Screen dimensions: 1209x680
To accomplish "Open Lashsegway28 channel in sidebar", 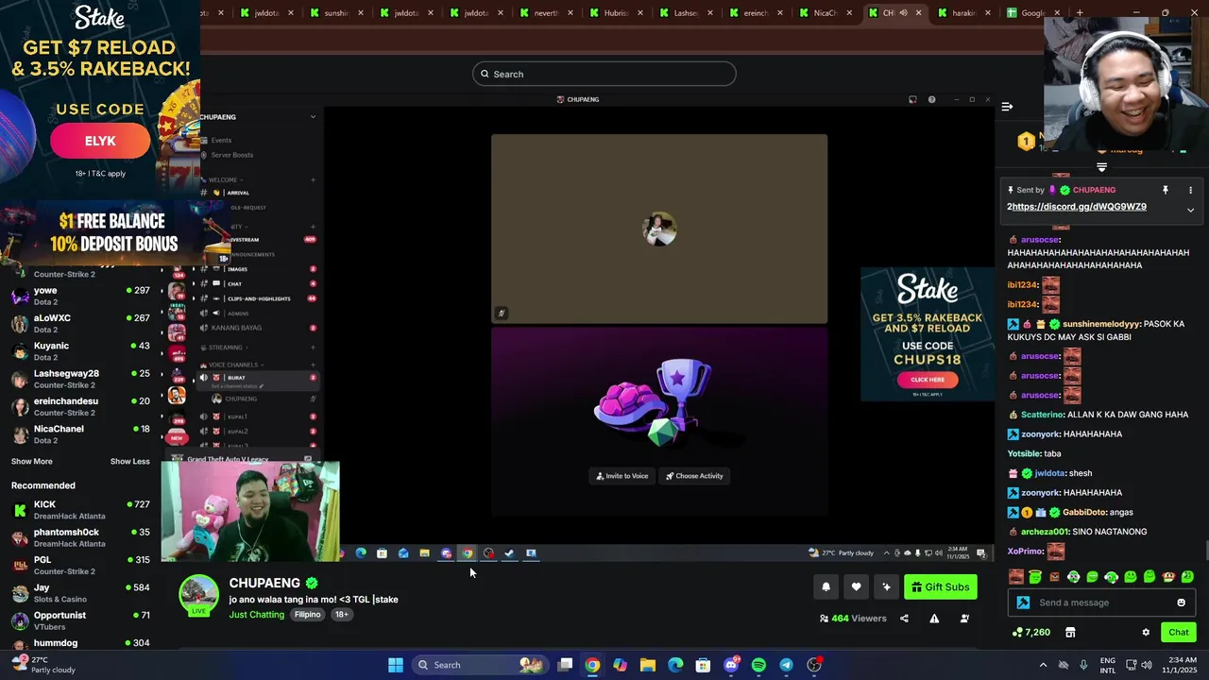I will click(x=81, y=379).
